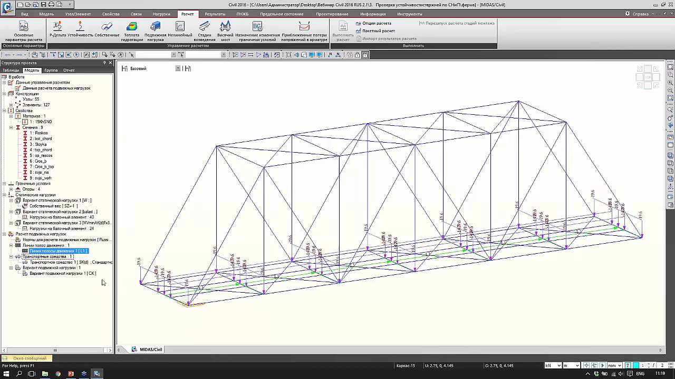Viewport: 675px width, 379px height.
Task: Switch to the Нагрузки ribbon tab
Action: (161, 14)
